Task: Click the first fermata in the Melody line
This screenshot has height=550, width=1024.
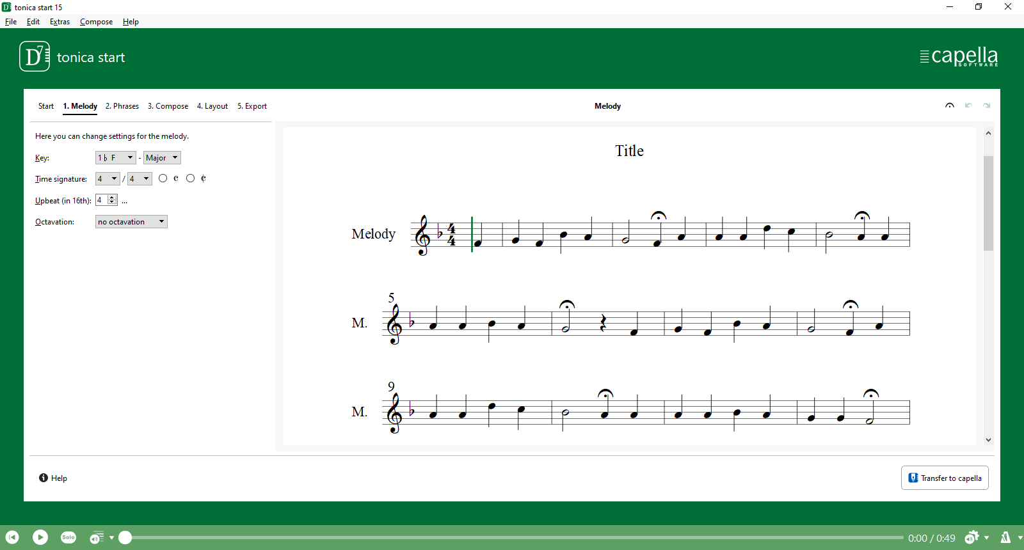Action: pyautogui.click(x=658, y=216)
